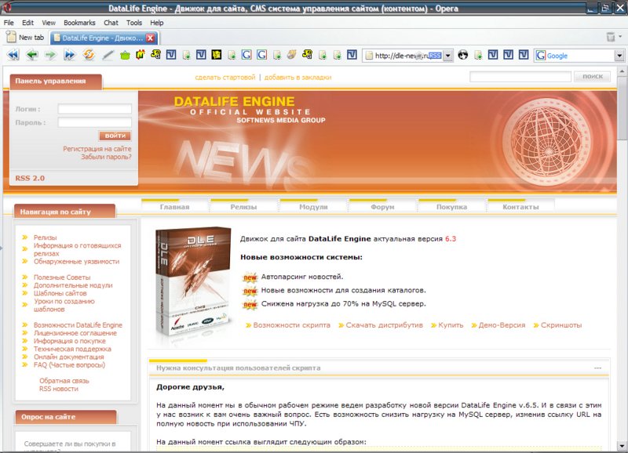Open the black and yellow bookmark icon
The height and width of the screenshot is (453, 628).
pos(217,55)
